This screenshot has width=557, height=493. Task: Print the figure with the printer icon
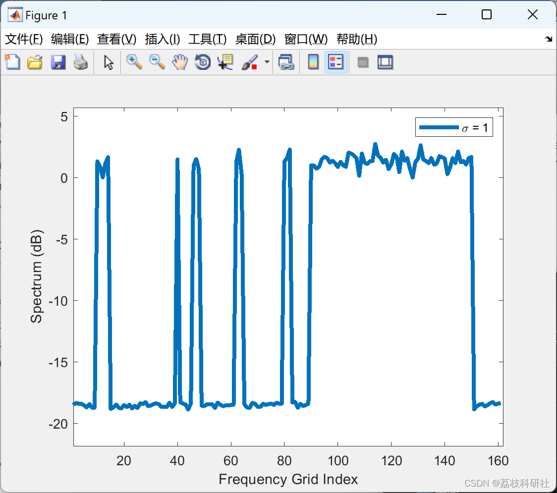point(81,62)
